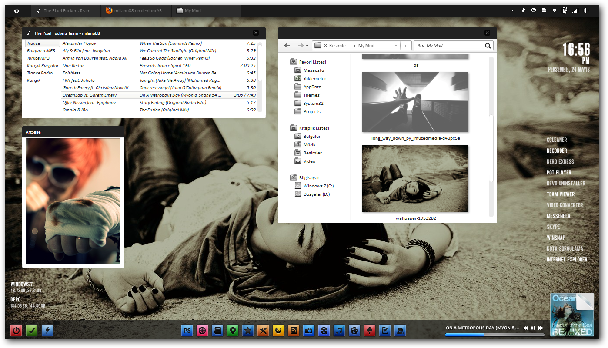Click the blue star dock icon
608x348 pixels.
(x=248, y=331)
